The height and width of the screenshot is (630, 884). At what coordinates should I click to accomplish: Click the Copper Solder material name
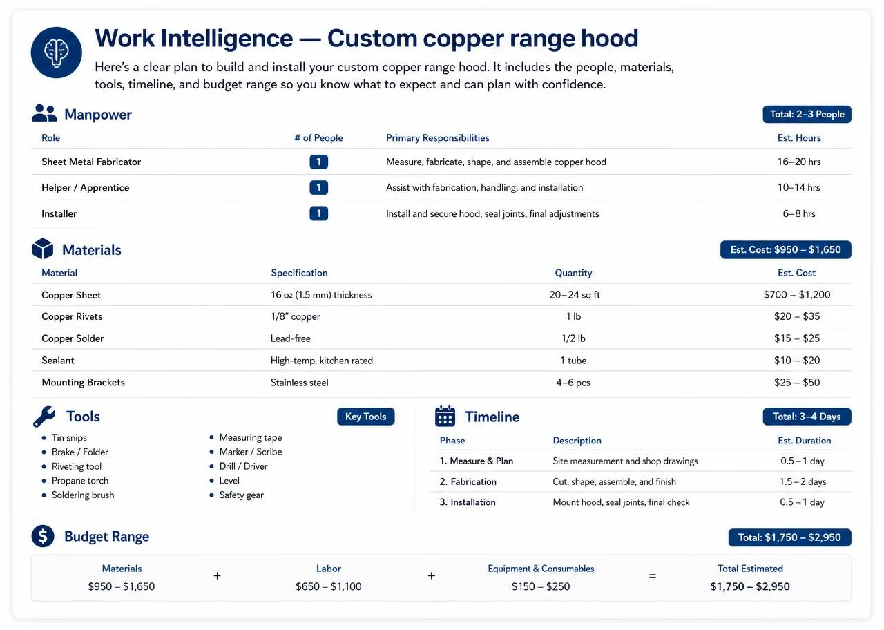(73, 338)
